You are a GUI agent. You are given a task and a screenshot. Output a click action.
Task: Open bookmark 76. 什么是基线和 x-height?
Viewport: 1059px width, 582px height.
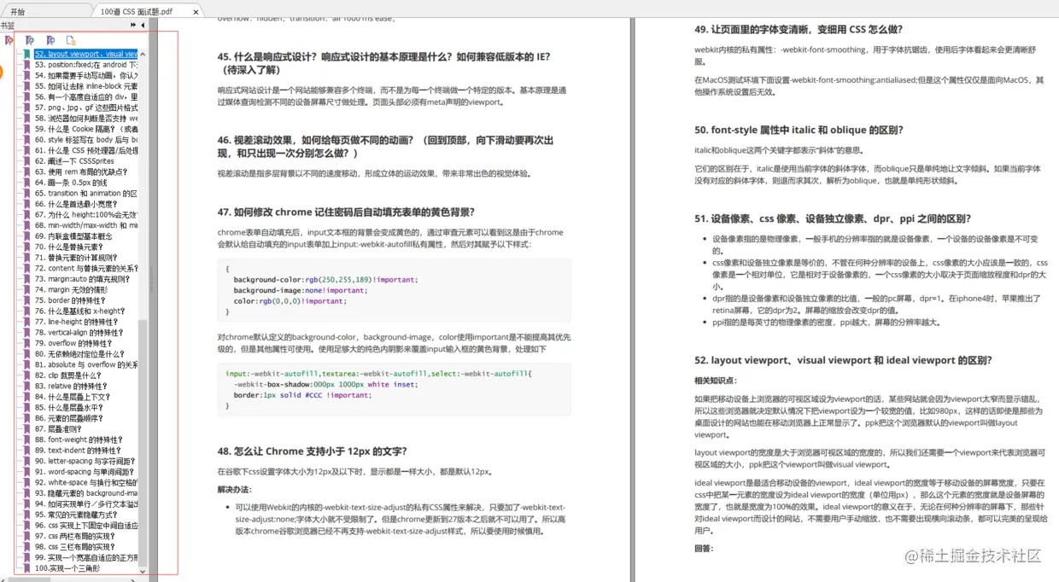[x=79, y=311]
